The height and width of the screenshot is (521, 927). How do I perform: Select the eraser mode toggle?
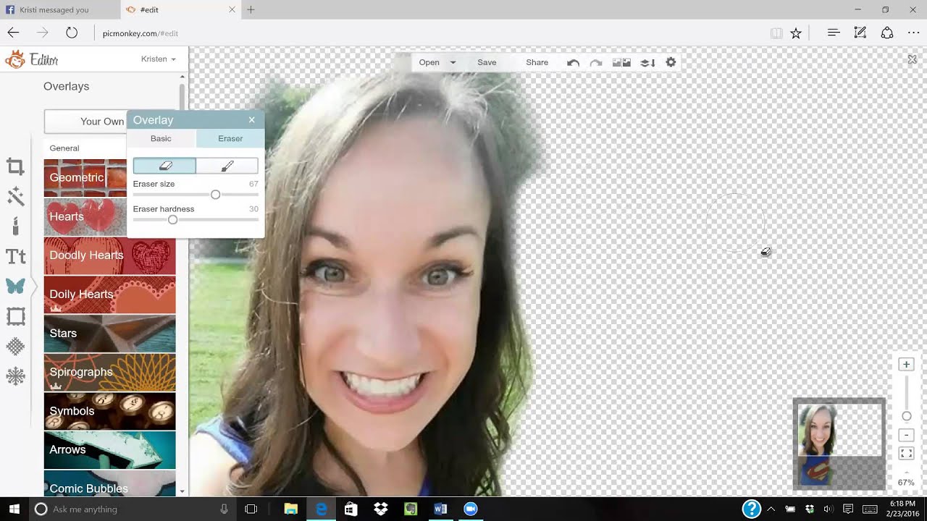tap(164, 166)
